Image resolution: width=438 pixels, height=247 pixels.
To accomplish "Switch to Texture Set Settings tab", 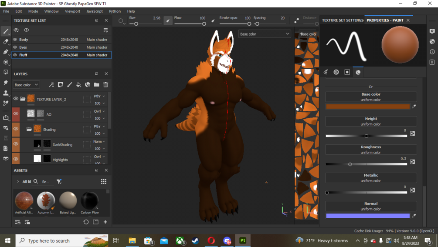I will click(343, 20).
